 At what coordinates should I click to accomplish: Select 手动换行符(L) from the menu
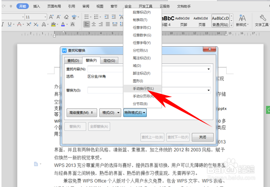coord(142,89)
